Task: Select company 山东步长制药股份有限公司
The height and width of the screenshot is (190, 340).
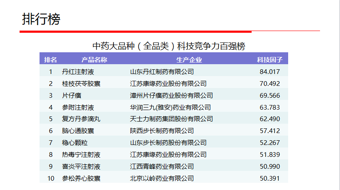Action: 168,143
